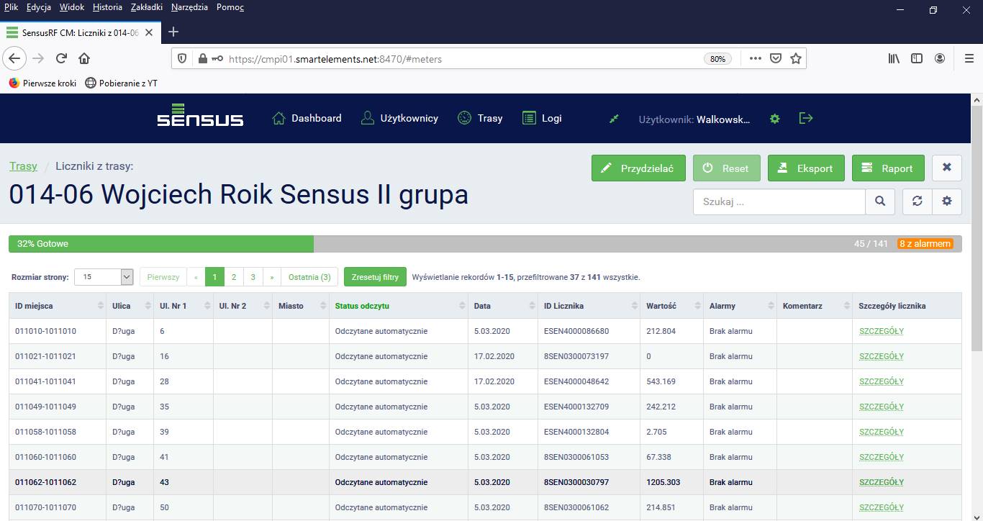Viewport: 983px width, 521px height.
Task: Click the Eksport button
Action: coord(806,168)
